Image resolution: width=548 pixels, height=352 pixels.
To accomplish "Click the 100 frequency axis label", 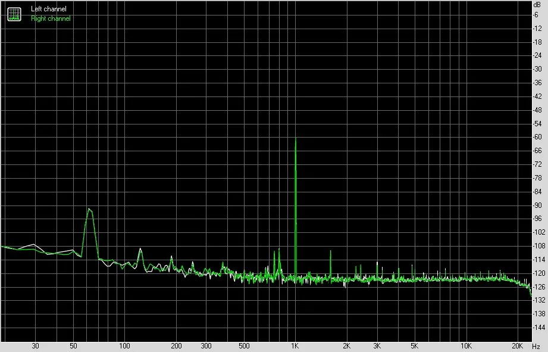I will click(x=124, y=346).
